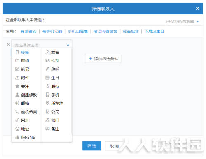Click the 标签包含 quick filter link
This screenshot has width=206, height=159.
[131, 31]
